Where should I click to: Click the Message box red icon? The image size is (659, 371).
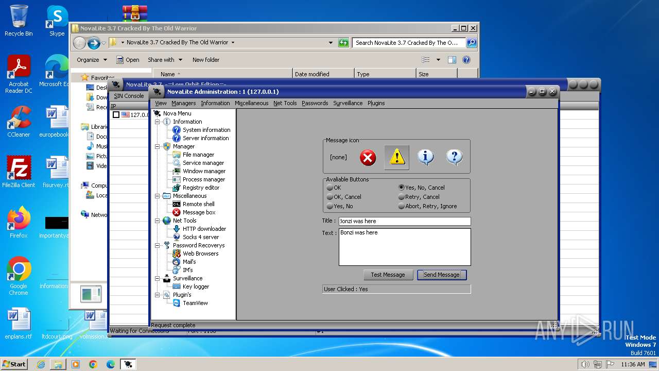(177, 212)
